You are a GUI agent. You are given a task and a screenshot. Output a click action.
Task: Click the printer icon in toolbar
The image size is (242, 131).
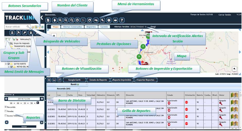click(x=115, y=20)
